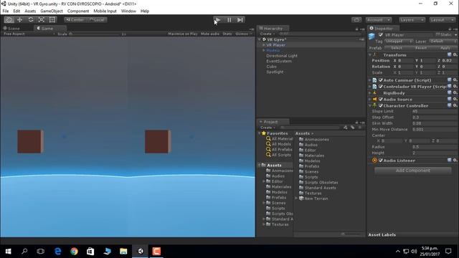Viewport: 459px width, 258px height.
Task: Click the prefab Apply button
Action: pyautogui.click(x=445, y=48)
